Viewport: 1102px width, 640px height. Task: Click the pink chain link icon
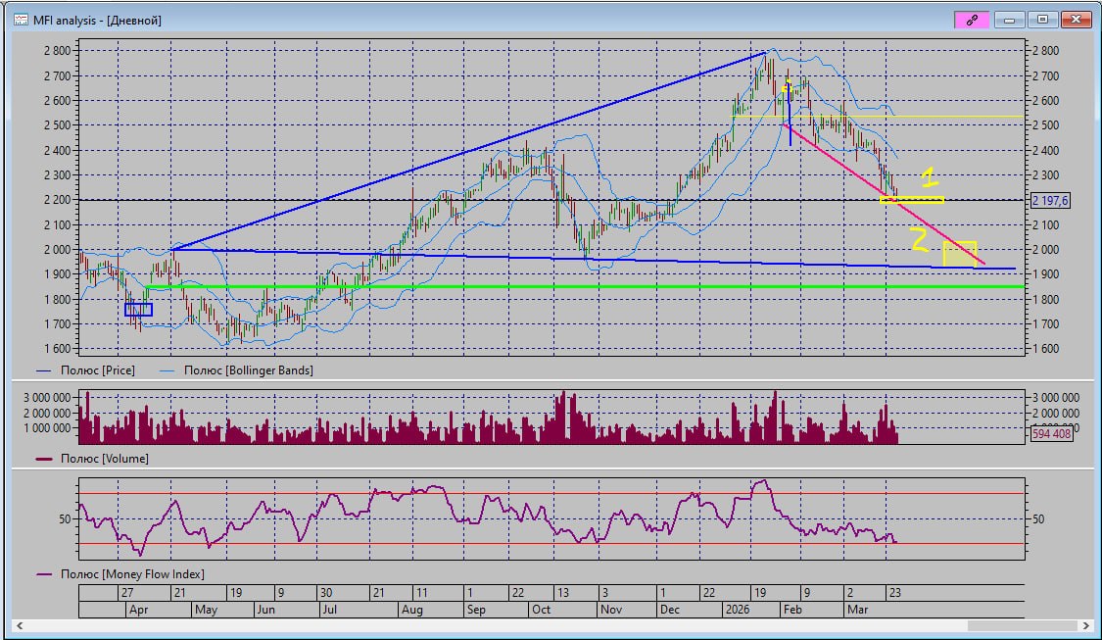coord(972,20)
